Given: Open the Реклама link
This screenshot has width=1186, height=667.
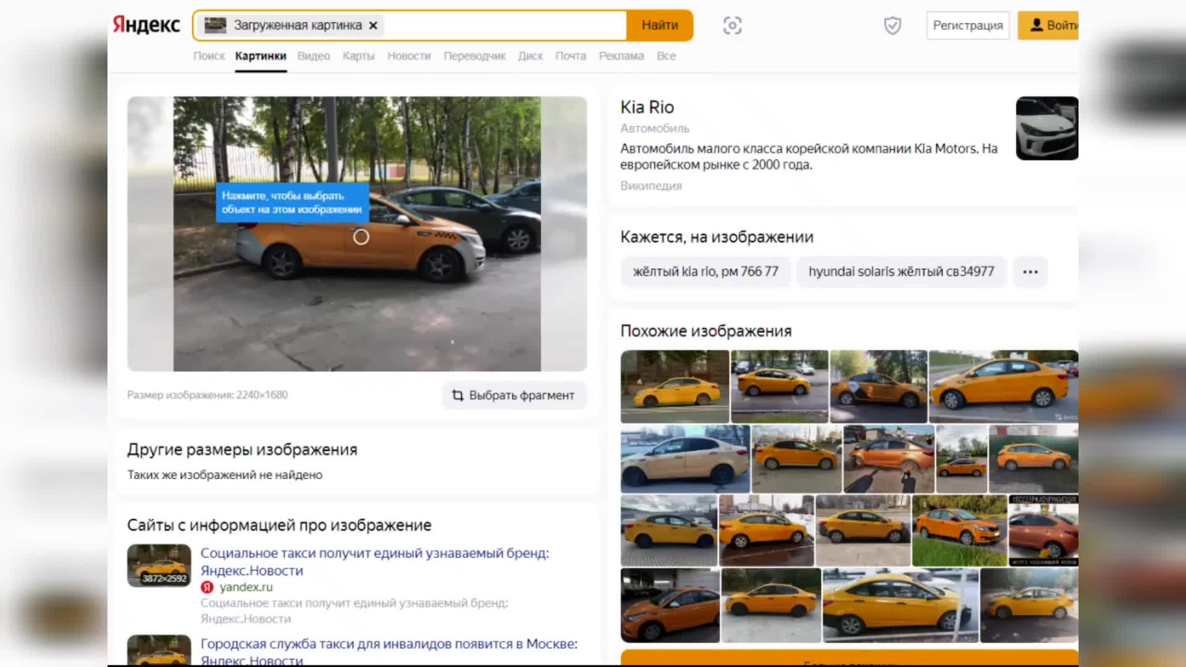Looking at the screenshot, I should coord(621,56).
